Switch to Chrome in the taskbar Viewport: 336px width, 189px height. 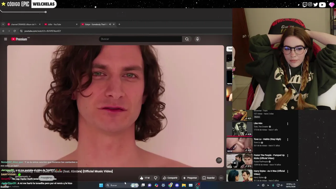tap(170, 185)
